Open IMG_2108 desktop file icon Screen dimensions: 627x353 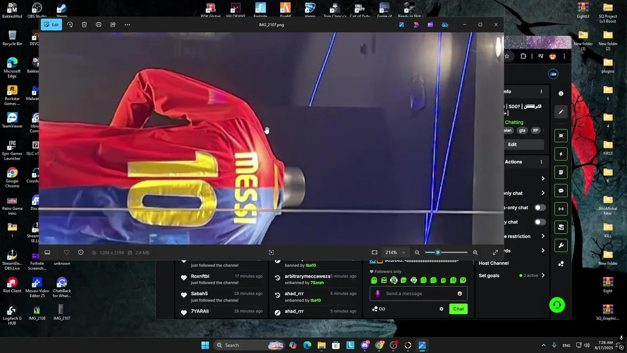click(37, 312)
